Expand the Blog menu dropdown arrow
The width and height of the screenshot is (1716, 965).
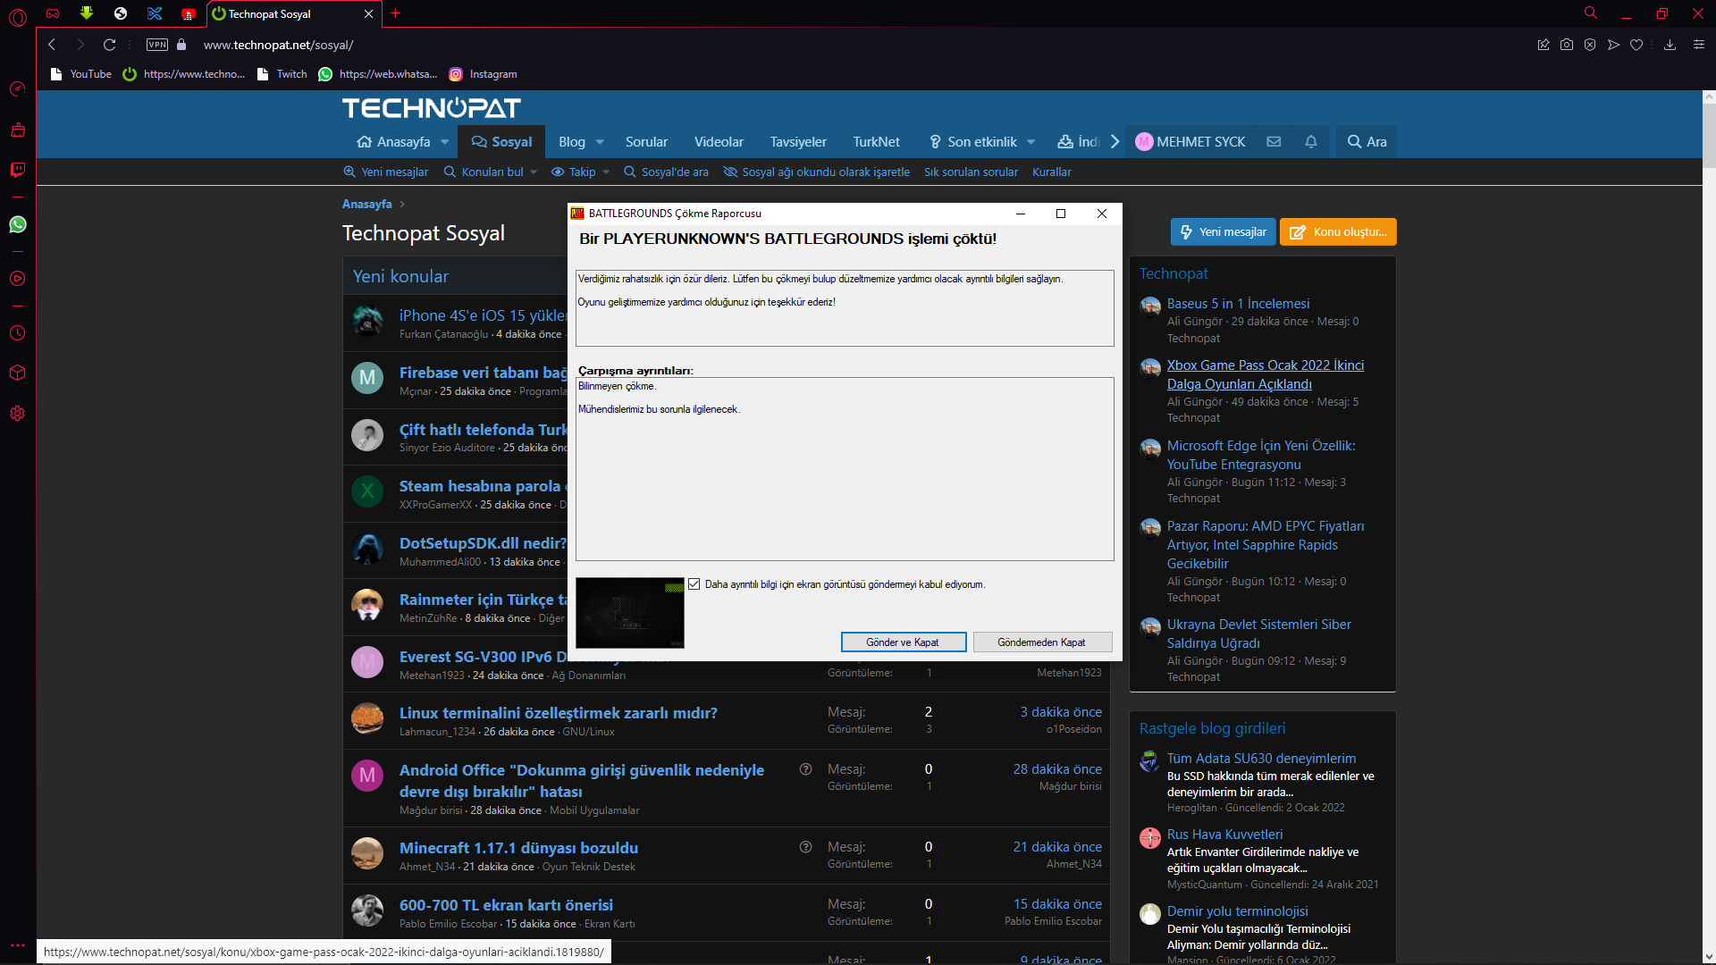(600, 142)
